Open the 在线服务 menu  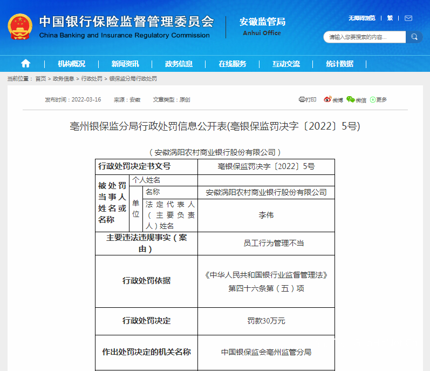pos(232,63)
